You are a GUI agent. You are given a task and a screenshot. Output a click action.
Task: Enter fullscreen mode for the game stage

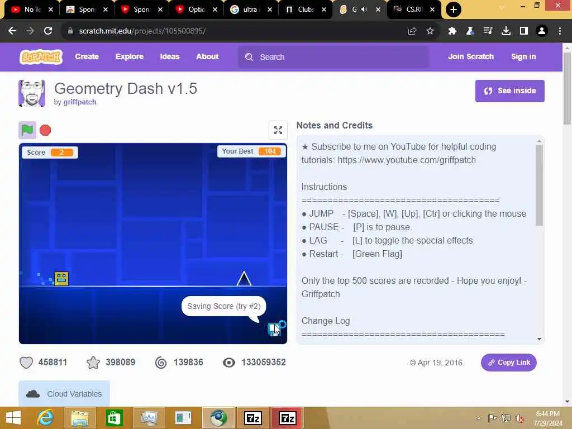click(x=278, y=130)
